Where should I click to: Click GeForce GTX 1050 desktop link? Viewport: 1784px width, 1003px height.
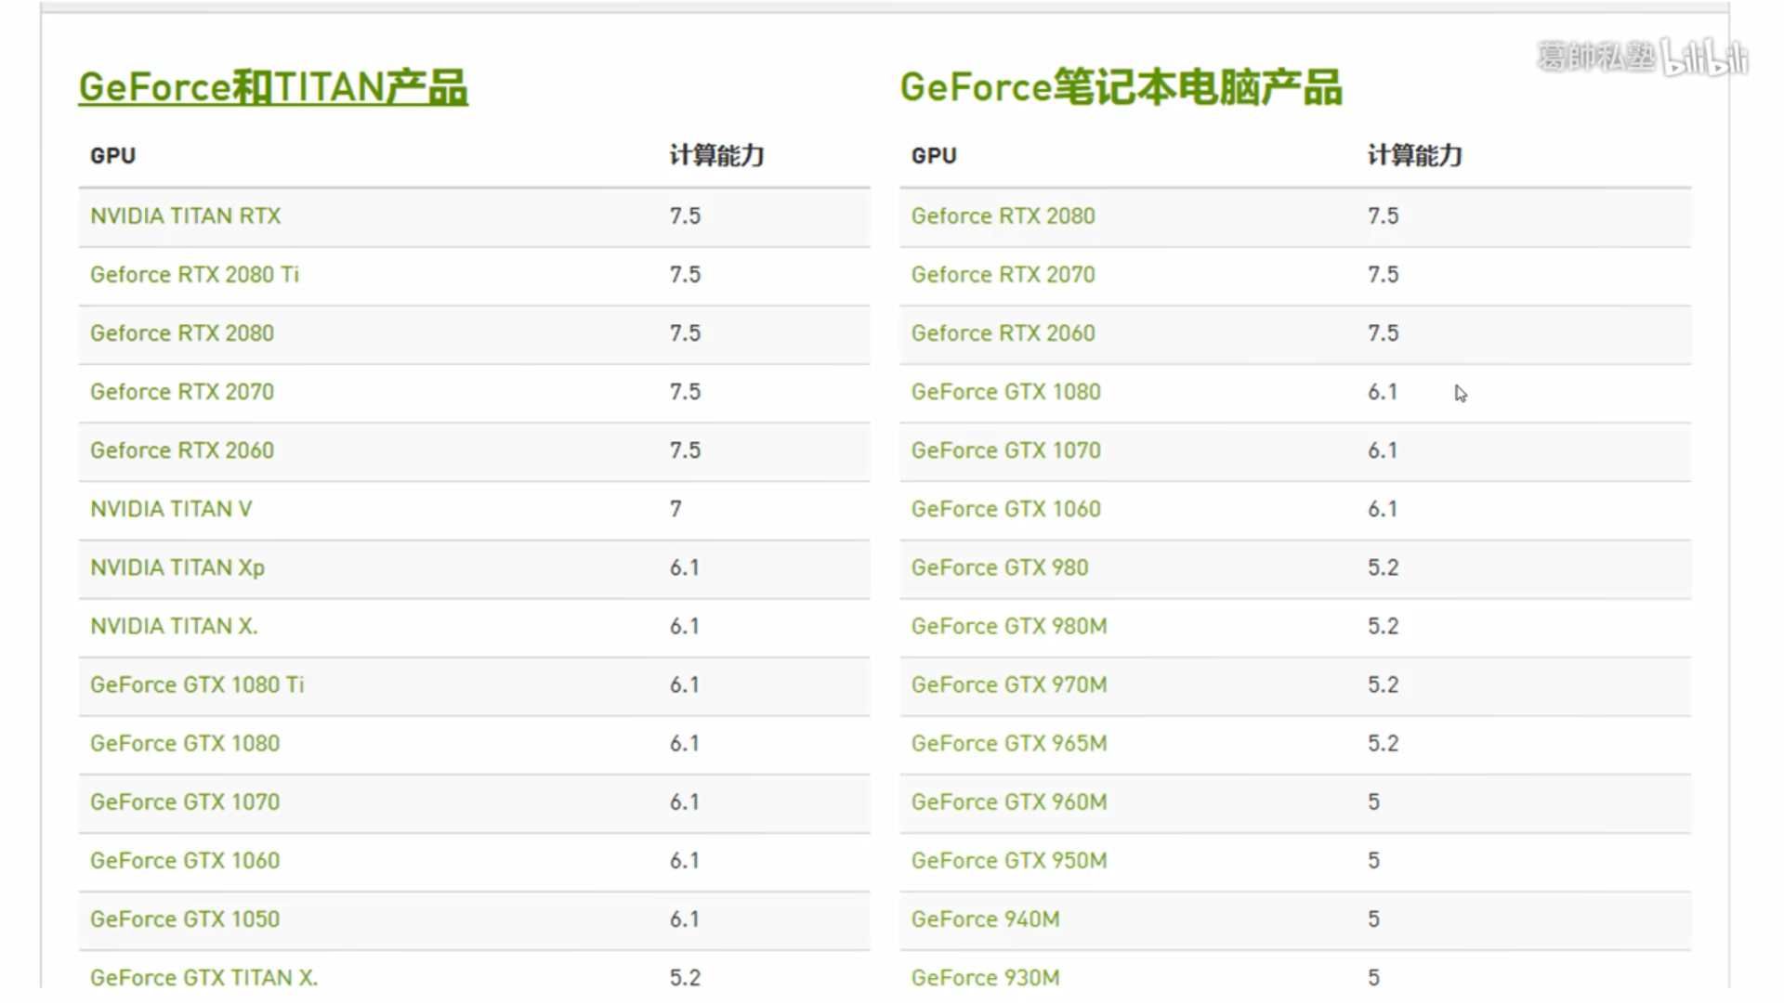tap(185, 918)
